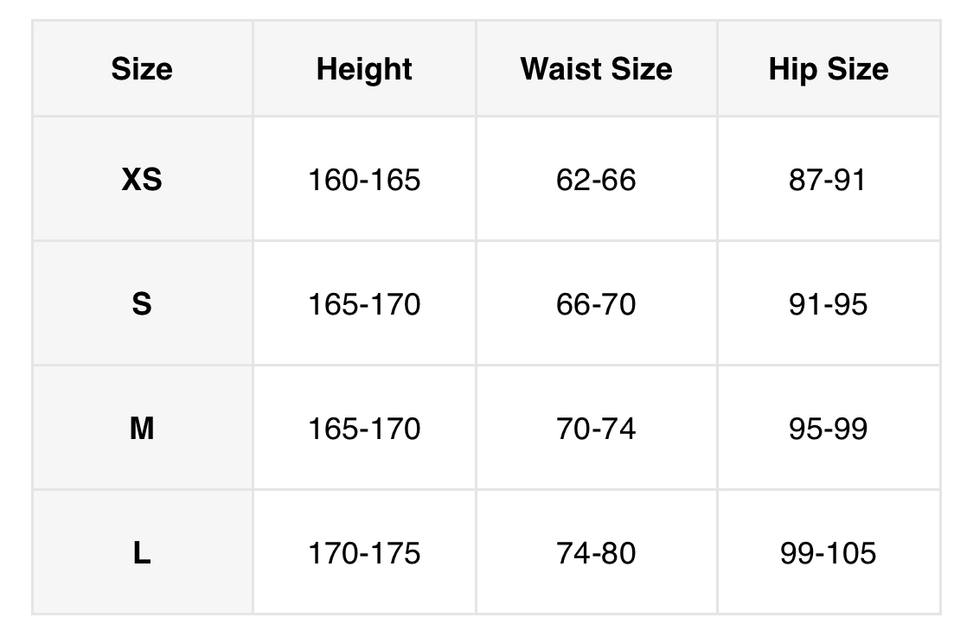Click the 66-70 waist size cell
The width and height of the screenshot is (973, 643).
click(x=596, y=304)
